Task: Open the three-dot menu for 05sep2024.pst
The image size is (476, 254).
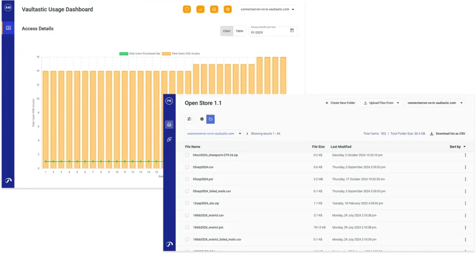Action: (x=465, y=179)
